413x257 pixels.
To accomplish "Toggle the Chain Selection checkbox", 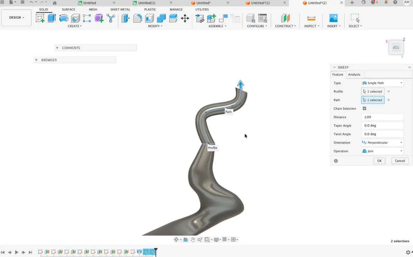I will (364, 108).
